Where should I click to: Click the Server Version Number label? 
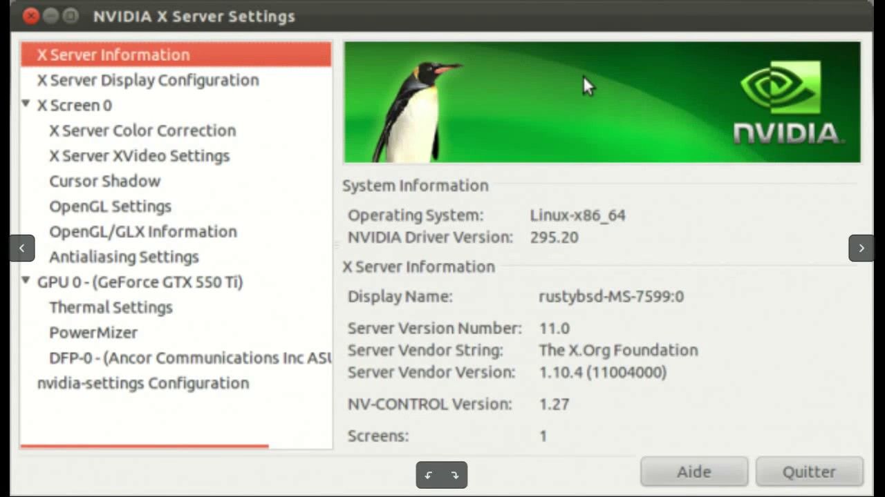point(435,329)
